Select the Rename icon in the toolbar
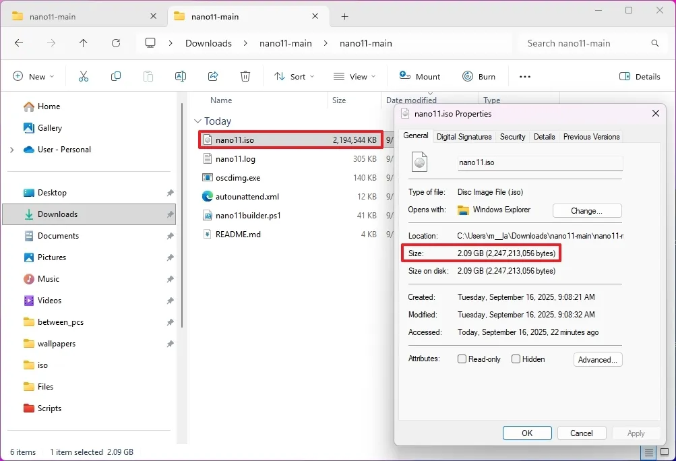676x461 pixels. 180,75
